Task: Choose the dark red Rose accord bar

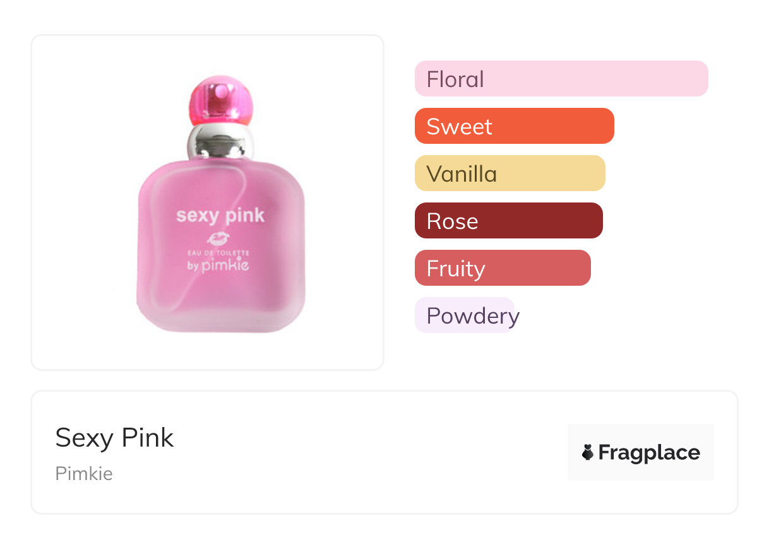Action: click(508, 221)
